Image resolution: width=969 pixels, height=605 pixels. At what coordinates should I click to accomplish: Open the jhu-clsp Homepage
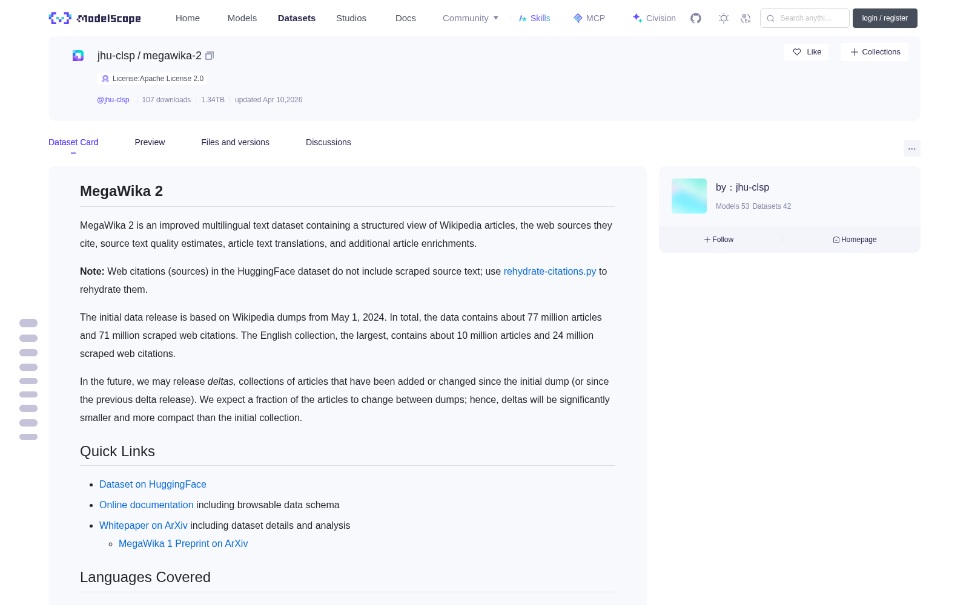(x=855, y=240)
